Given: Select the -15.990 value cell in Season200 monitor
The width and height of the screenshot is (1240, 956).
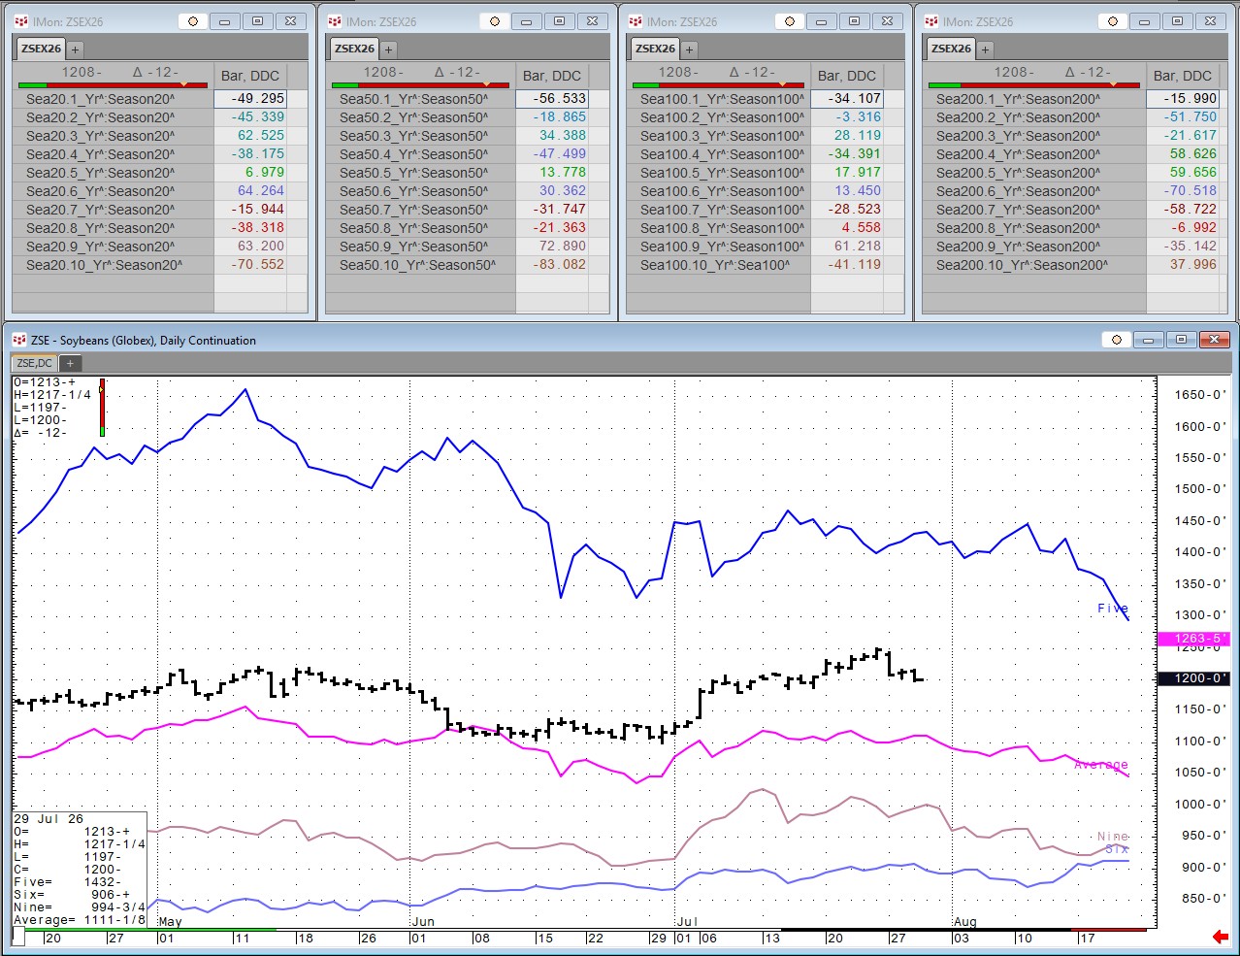Looking at the screenshot, I should pos(1183,99).
